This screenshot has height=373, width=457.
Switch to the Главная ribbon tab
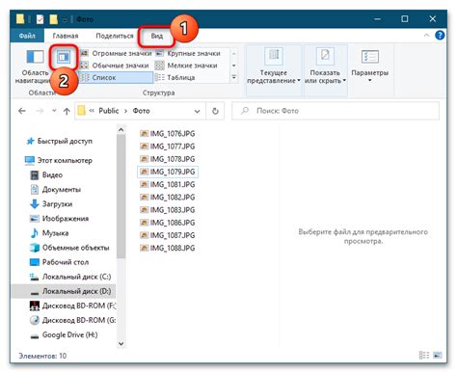tap(66, 36)
